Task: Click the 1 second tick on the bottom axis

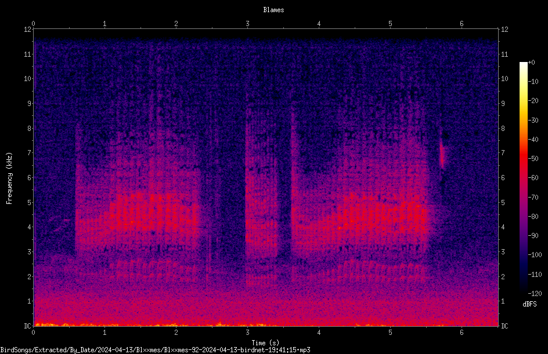Action: coord(104,333)
